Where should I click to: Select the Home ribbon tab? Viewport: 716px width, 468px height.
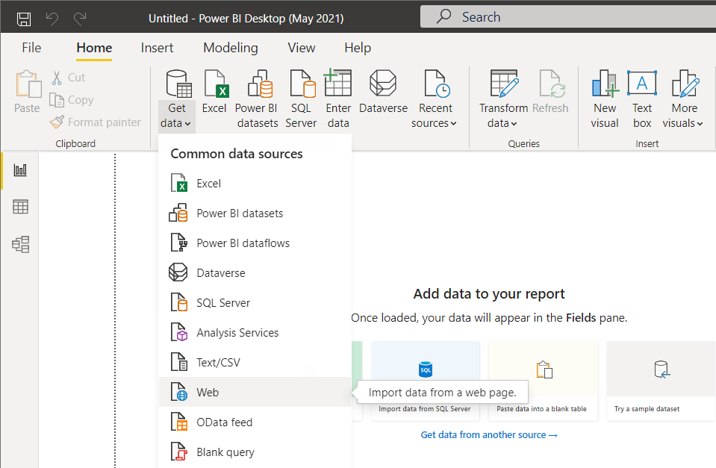point(94,48)
